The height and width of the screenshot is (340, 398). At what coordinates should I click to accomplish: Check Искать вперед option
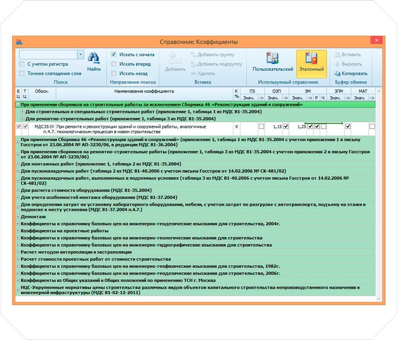click(x=114, y=64)
